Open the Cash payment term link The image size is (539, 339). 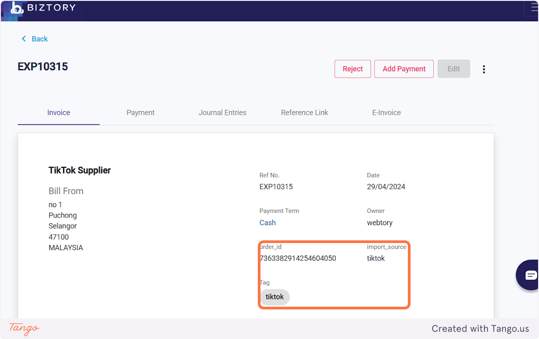(x=268, y=222)
